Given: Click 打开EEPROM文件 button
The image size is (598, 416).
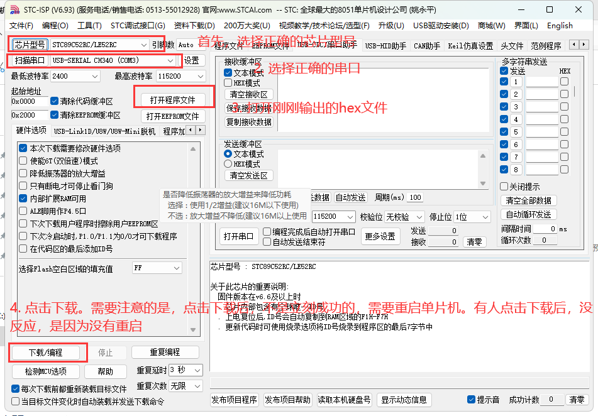Looking at the screenshot, I should coord(172,116).
